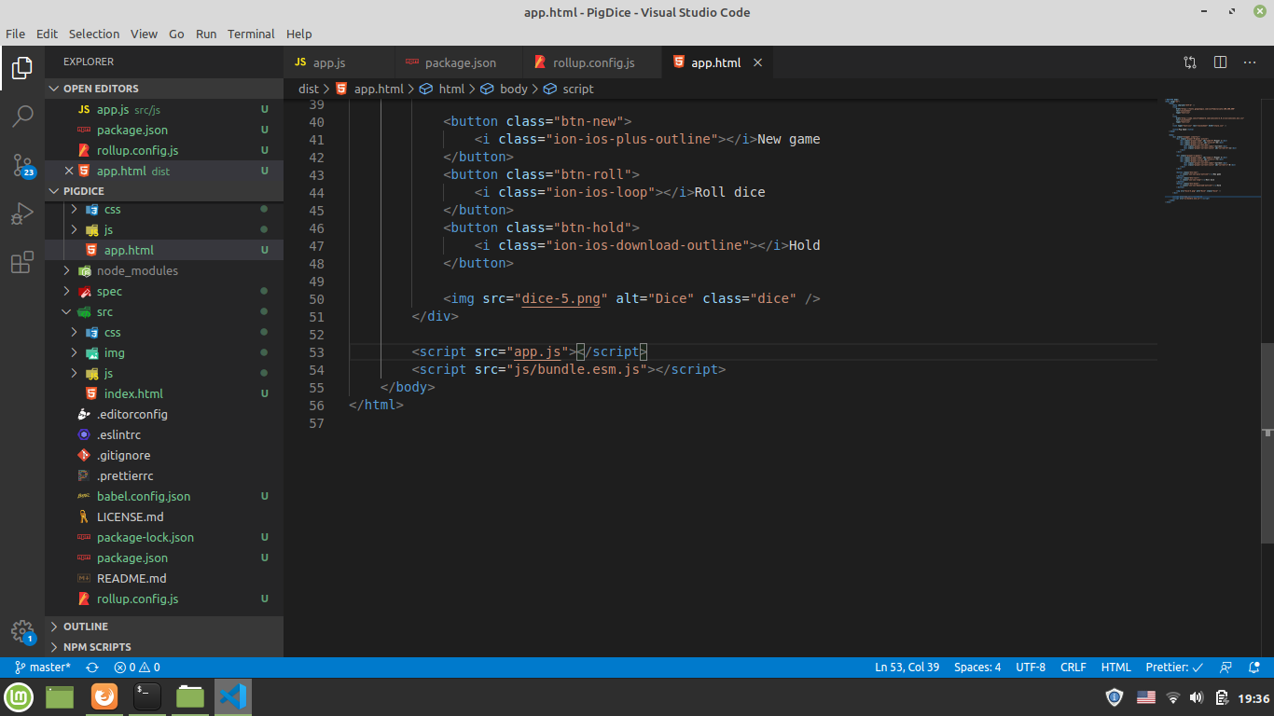This screenshot has height=716, width=1274.
Task: Click the Open Changes compare icon
Action: click(x=1190, y=62)
